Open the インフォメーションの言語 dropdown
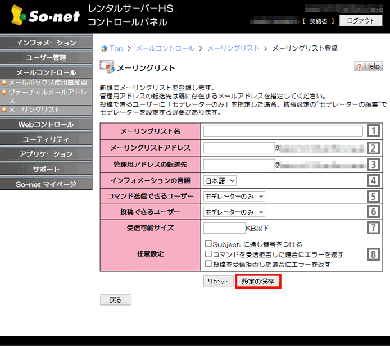Viewport: 390px width, 346px height. pyautogui.click(x=220, y=180)
